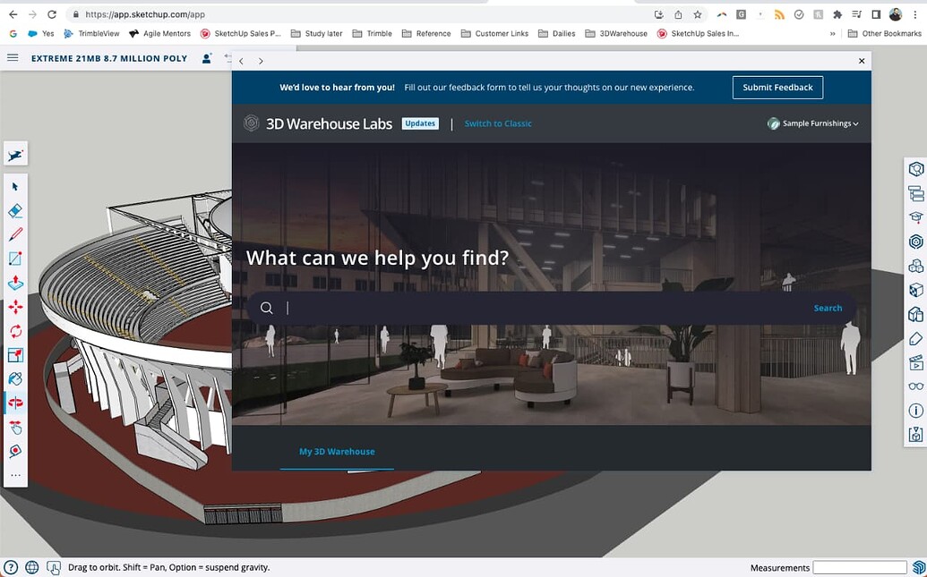Image resolution: width=927 pixels, height=577 pixels.
Task: Select the Move tool
Action: point(15,306)
